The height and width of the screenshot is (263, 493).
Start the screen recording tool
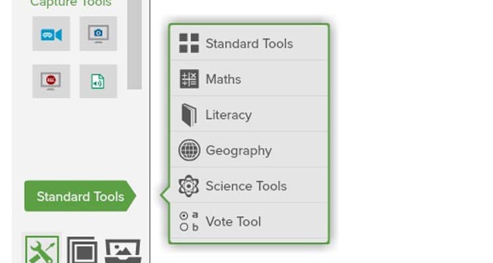(51, 82)
